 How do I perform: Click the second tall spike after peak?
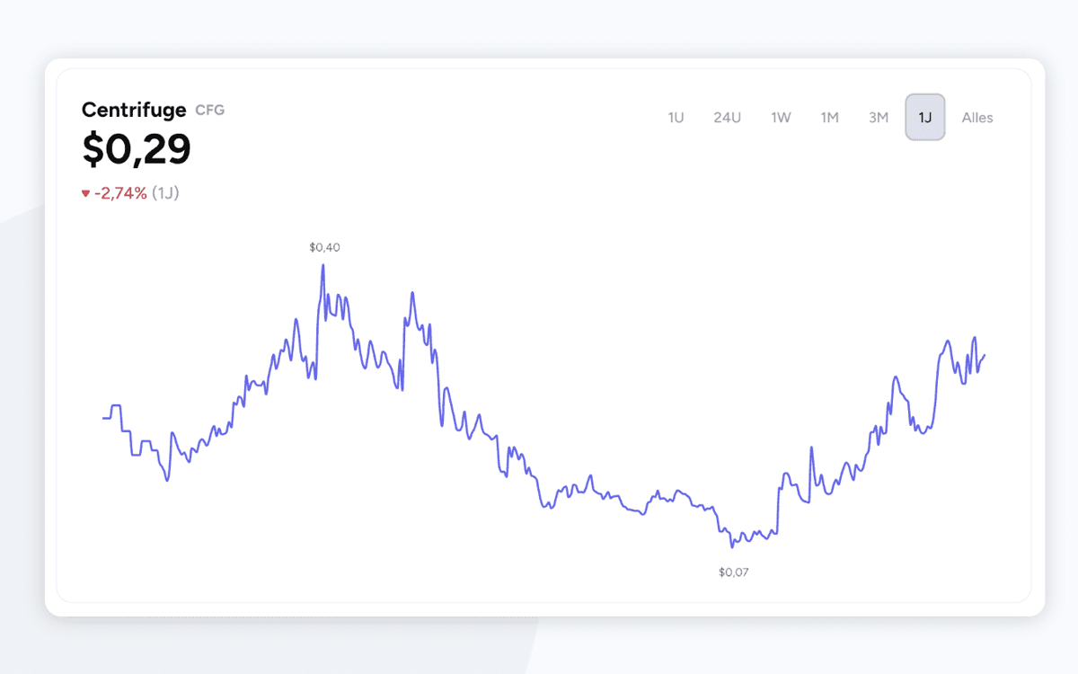(411, 293)
